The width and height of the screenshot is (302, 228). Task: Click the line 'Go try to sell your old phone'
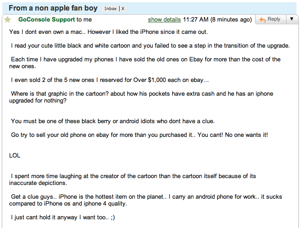(x=139, y=135)
